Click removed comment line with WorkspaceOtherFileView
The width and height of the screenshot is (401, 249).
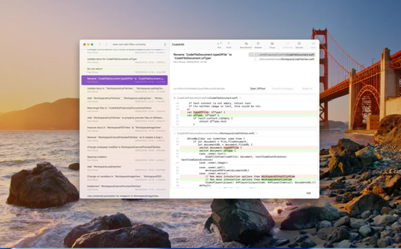point(249,176)
